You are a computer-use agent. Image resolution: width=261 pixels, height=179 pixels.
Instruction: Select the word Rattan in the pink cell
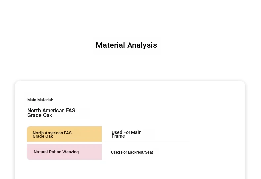[x=55, y=152]
